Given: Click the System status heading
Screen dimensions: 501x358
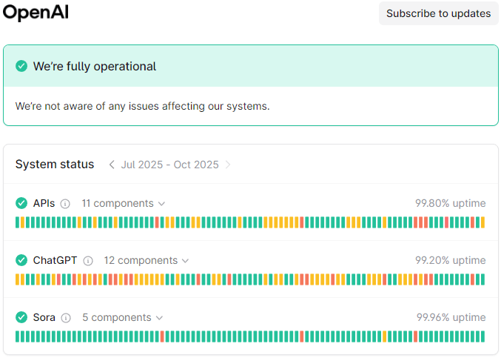Looking at the screenshot, I should [x=55, y=164].
